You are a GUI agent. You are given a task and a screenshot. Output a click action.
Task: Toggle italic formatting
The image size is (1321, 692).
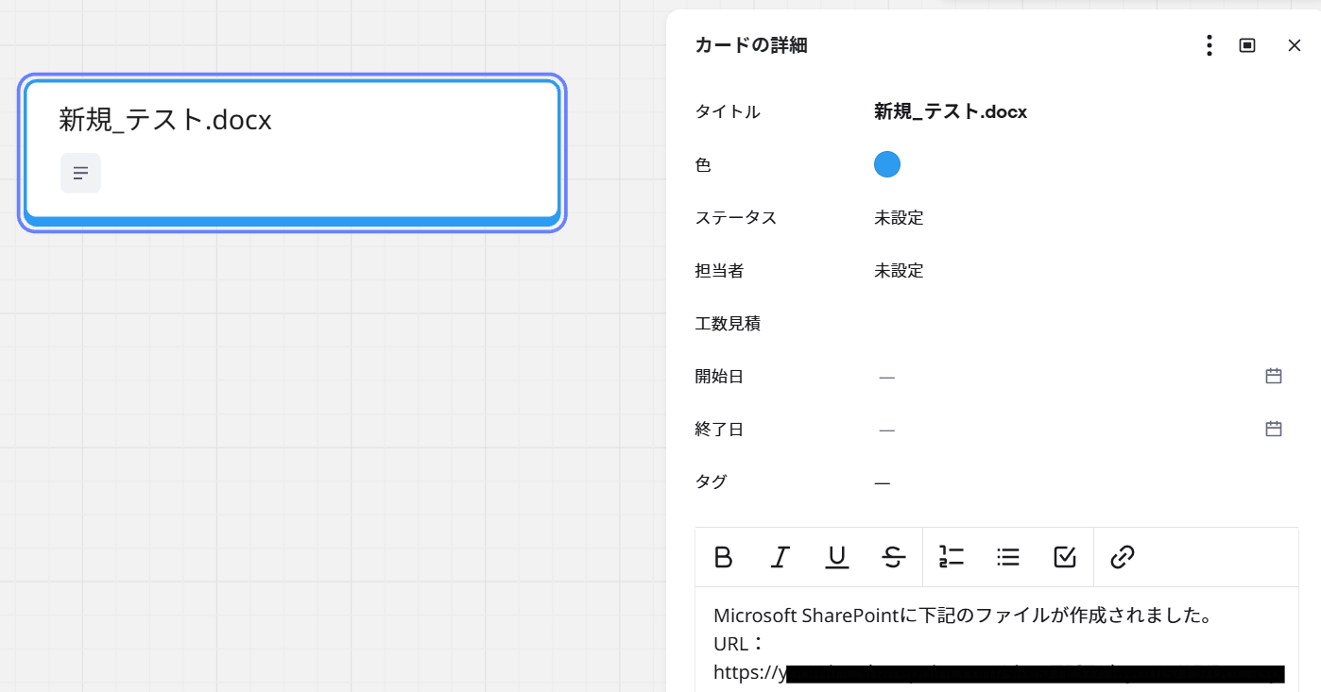pyautogui.click(x=780, y=557)
